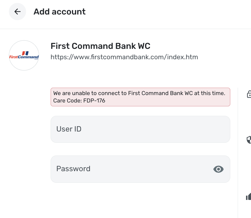
Task: Click the padlock security icon
Action: pos(249,94)
